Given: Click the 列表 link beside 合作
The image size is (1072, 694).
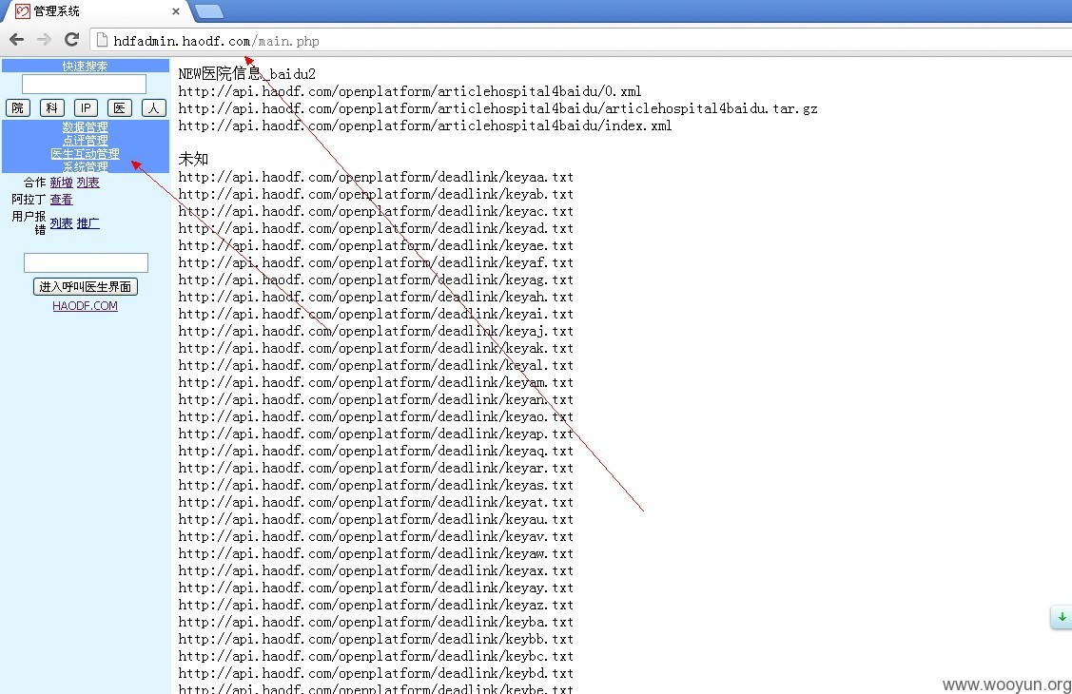Looking at the screenshot, I should point(88,183).
